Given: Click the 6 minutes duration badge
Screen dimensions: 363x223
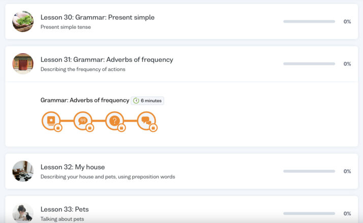Looking at the screenshot, I should click(x=147, y=100).
